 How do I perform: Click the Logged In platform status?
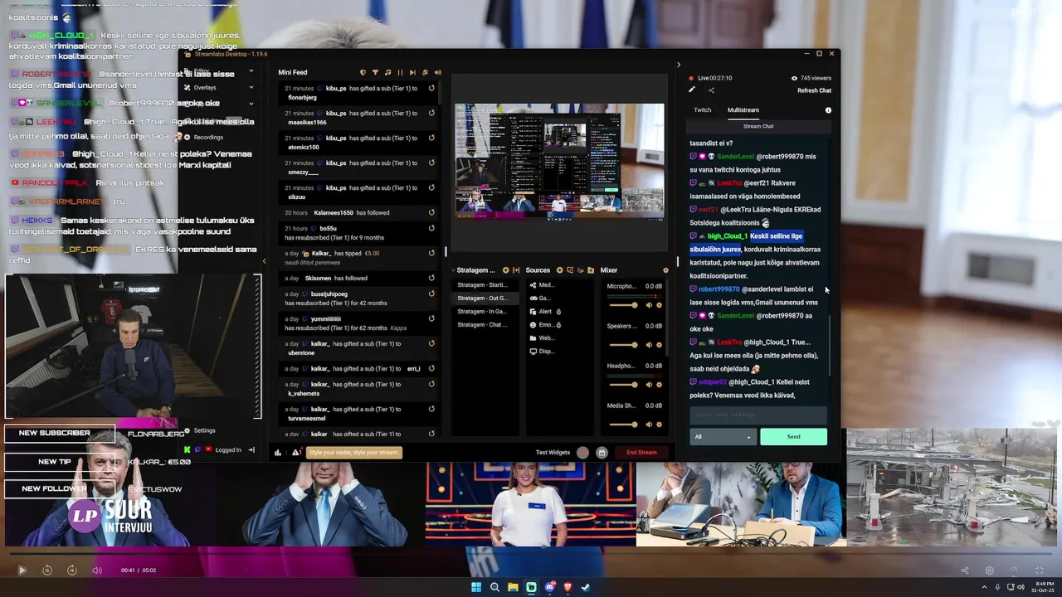click(x=228, y=450)
